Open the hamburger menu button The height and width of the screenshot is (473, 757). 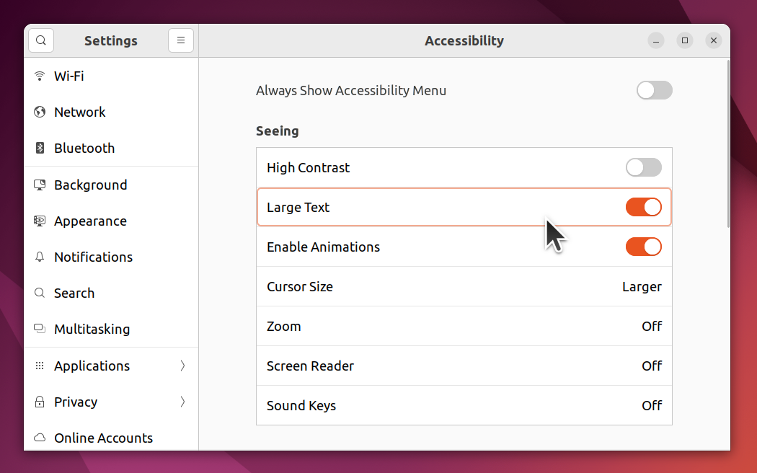coord(181,40)
